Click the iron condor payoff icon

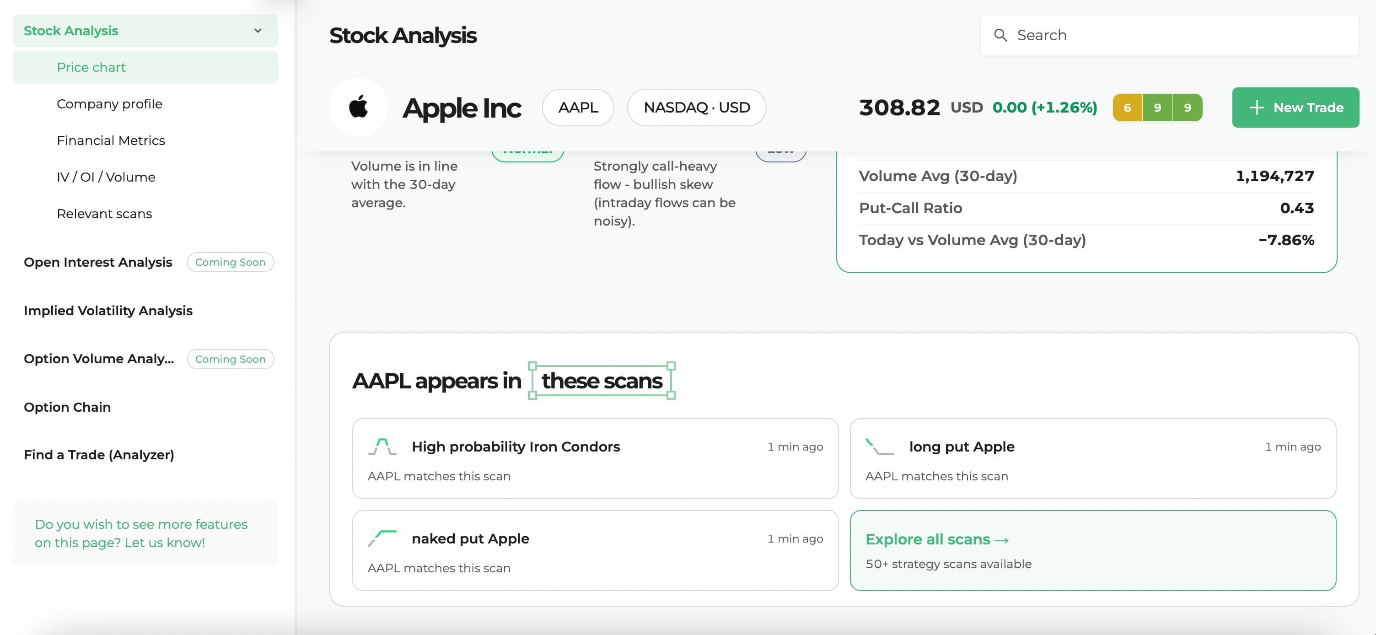click(382, 447)
